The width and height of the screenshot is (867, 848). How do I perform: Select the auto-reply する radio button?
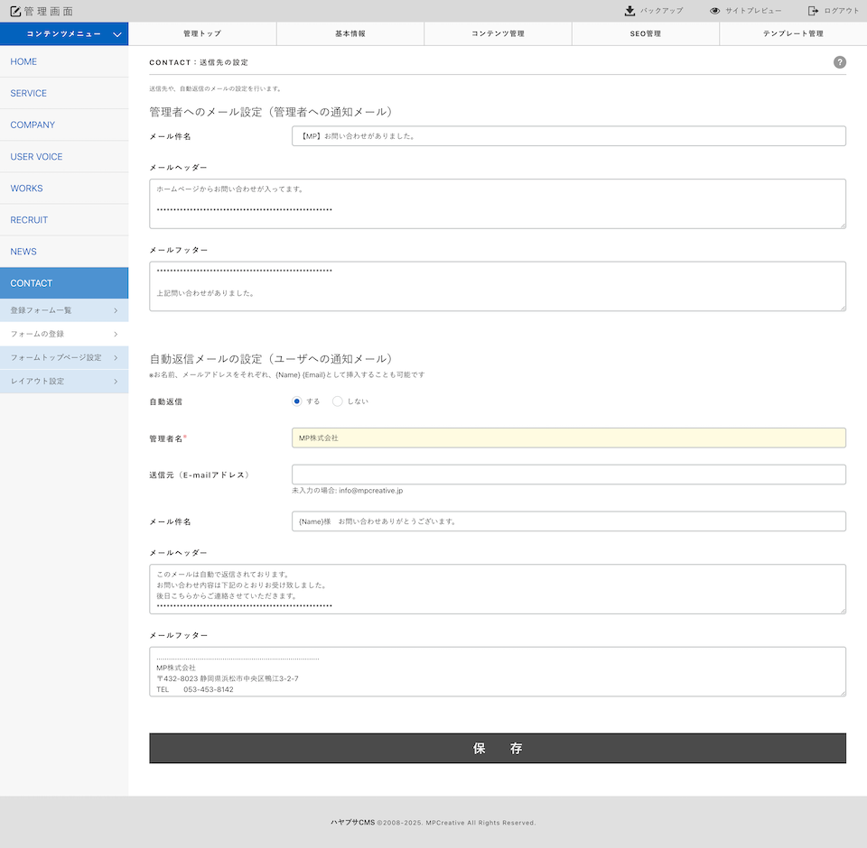tap(297, 401)
